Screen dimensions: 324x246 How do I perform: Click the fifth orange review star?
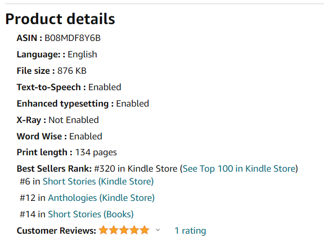[x=145, y=230]
